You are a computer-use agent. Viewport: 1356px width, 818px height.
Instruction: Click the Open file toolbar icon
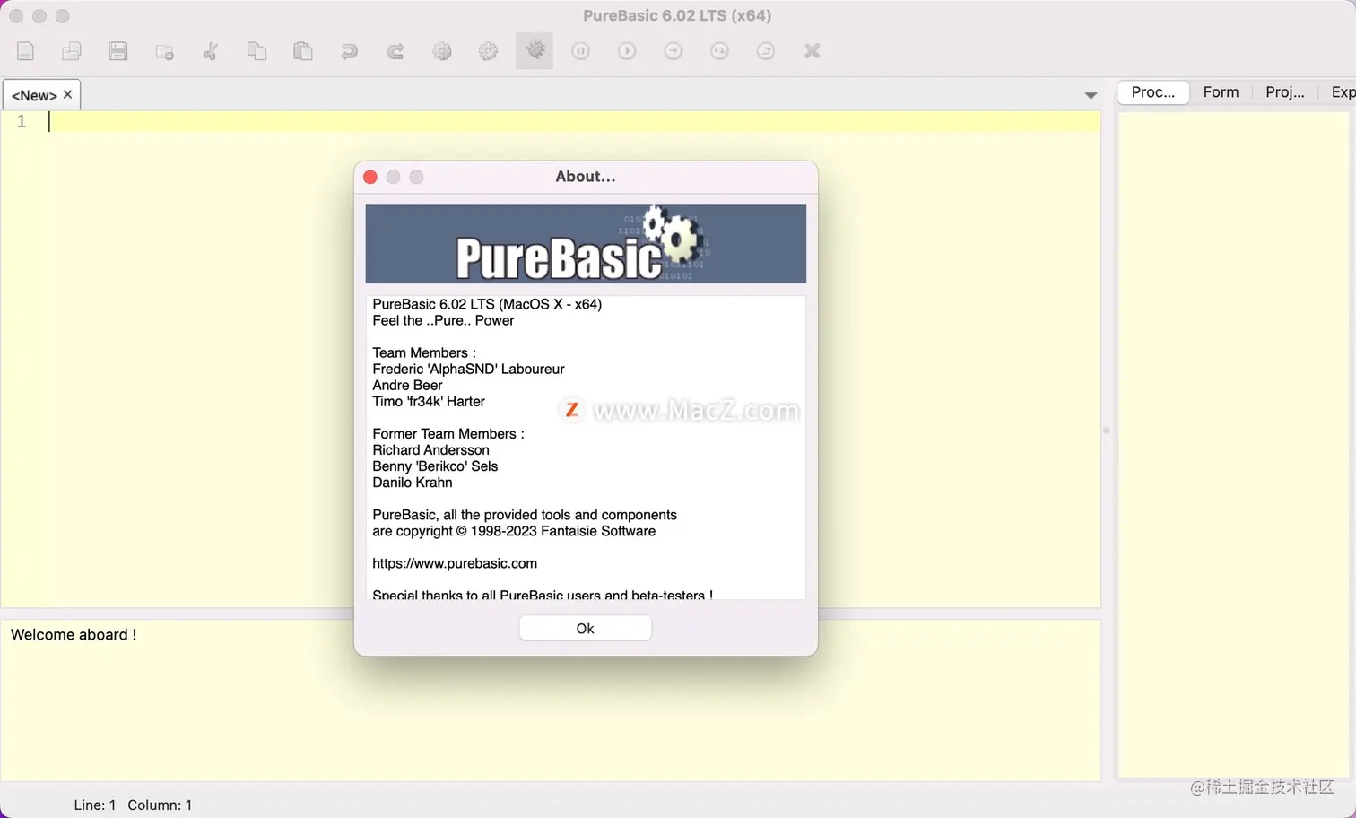(72, 51)
